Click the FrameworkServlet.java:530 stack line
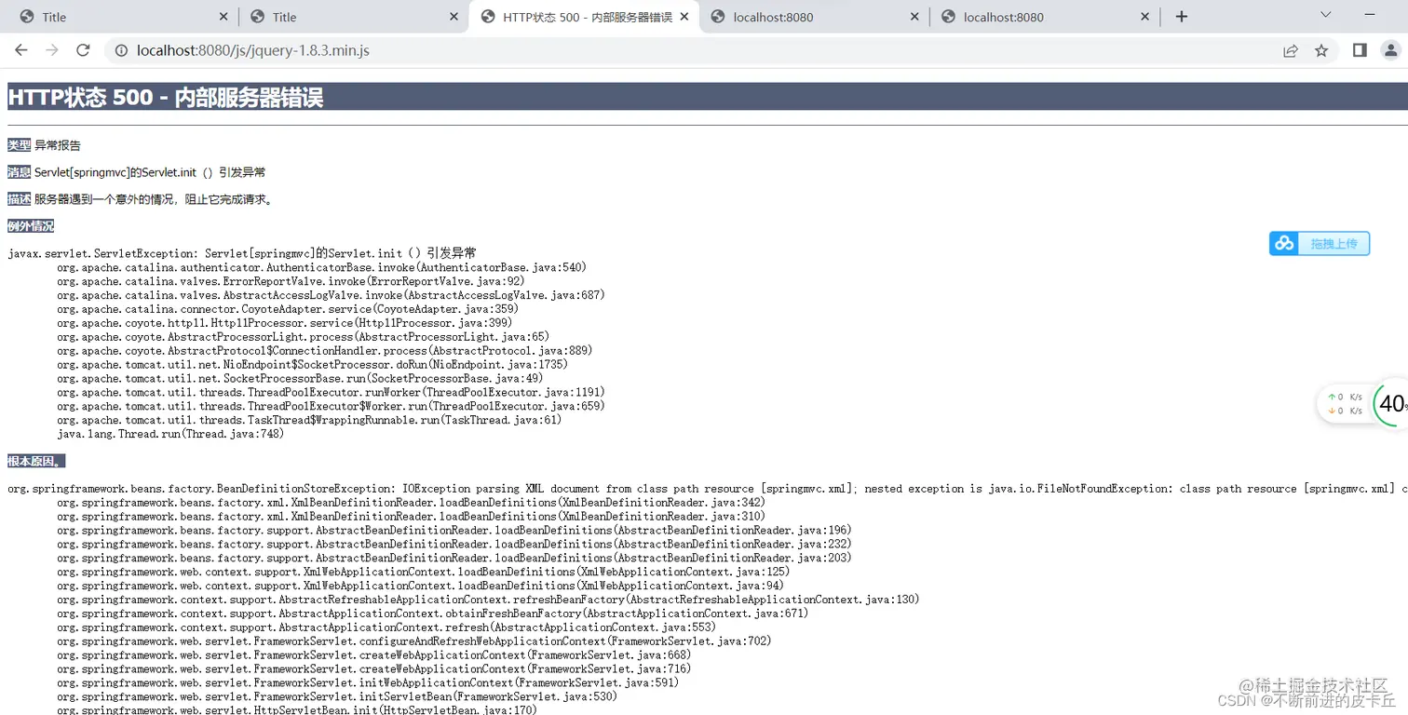 (x=337, y=696)
